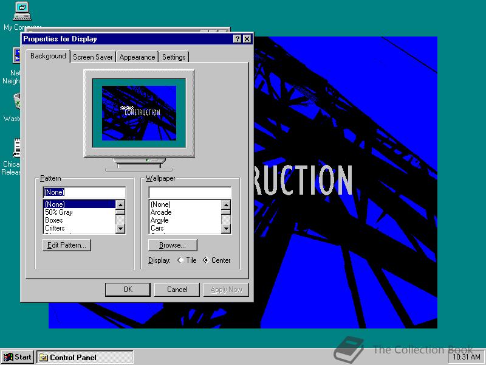This screenshot has height=365, width=486.
Task: Click the monitor preview thumbnail
Action: coord(139,113)
